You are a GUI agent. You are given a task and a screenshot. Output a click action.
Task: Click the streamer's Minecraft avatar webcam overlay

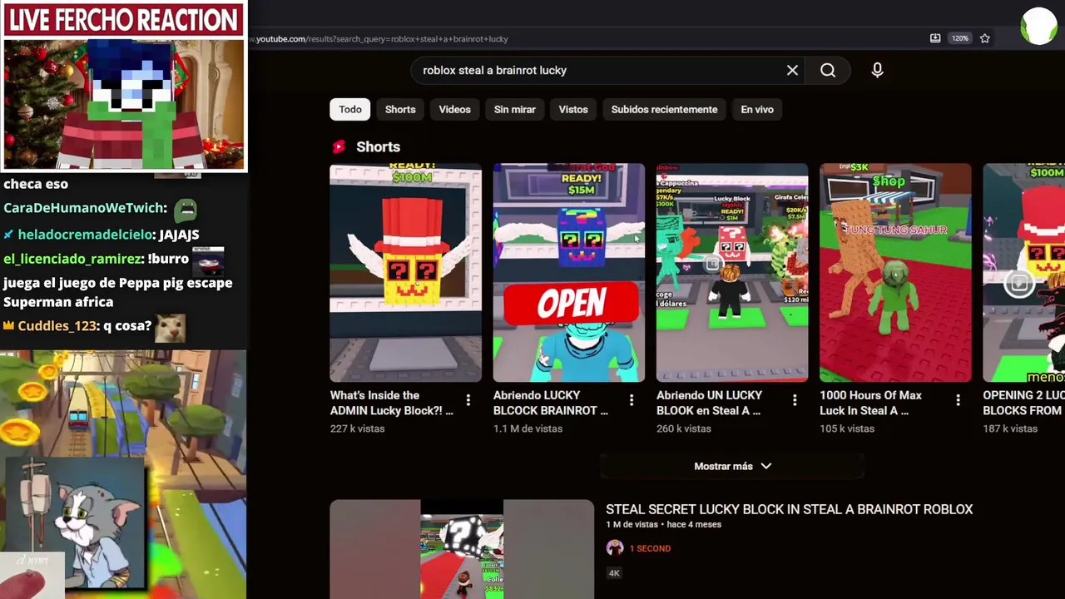(x=125, y=103)
